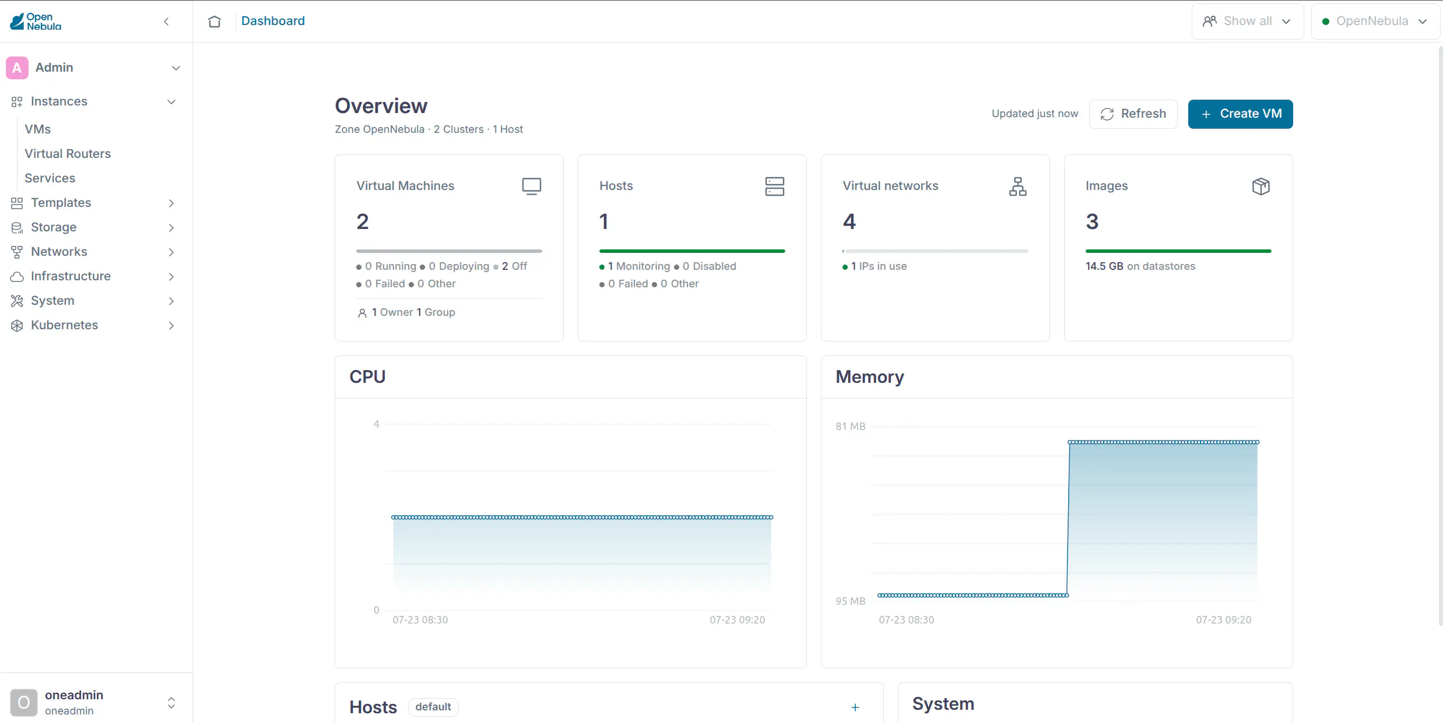Click the Networks sidebar icon
This screenshot has height=722, width=1443.
point(17,252)
